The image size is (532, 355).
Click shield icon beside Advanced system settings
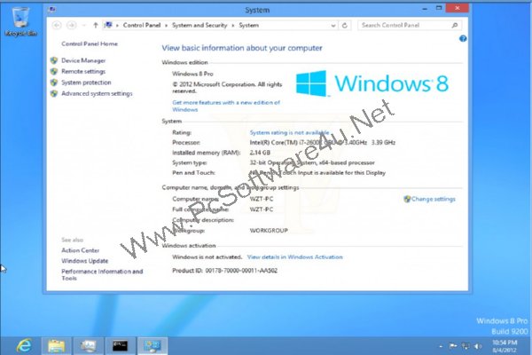click(54, 93)
